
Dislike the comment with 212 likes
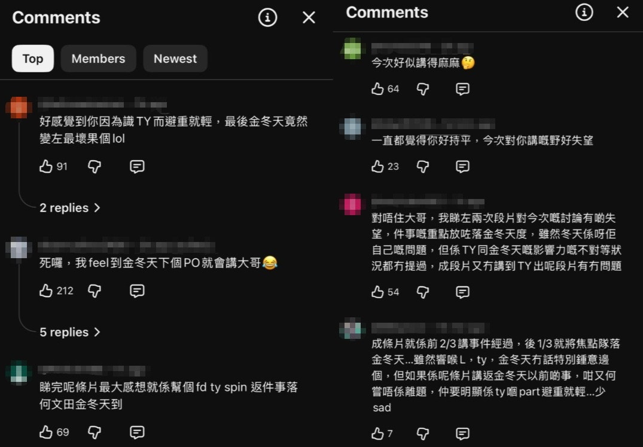(95, 291)
